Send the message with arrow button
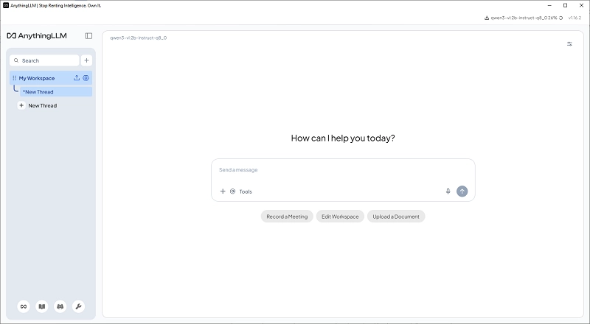The height and width of the screenshot is (324, 590). [462, 191]
